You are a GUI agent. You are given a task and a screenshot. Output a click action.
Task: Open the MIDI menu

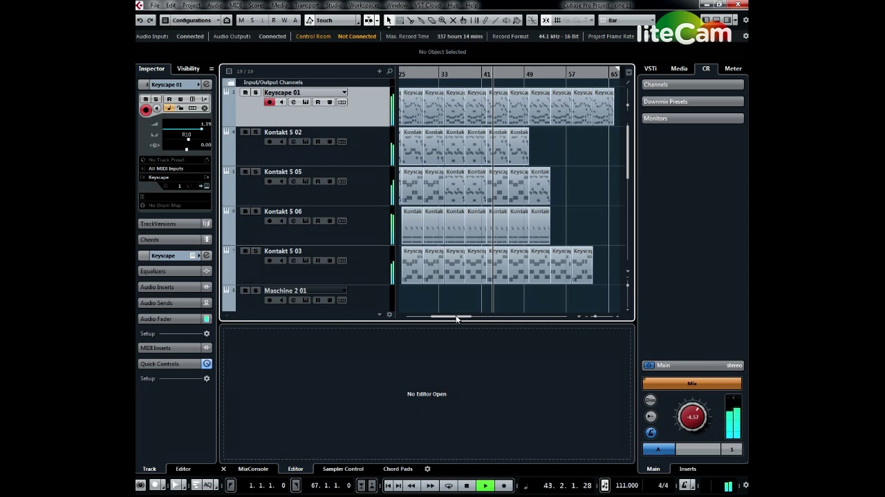[235, 5]
